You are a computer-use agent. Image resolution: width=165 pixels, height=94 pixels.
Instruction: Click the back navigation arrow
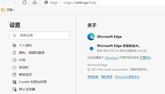tap(4, 3)
